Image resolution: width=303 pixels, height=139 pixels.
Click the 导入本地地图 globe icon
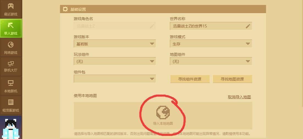coord(163,112)
